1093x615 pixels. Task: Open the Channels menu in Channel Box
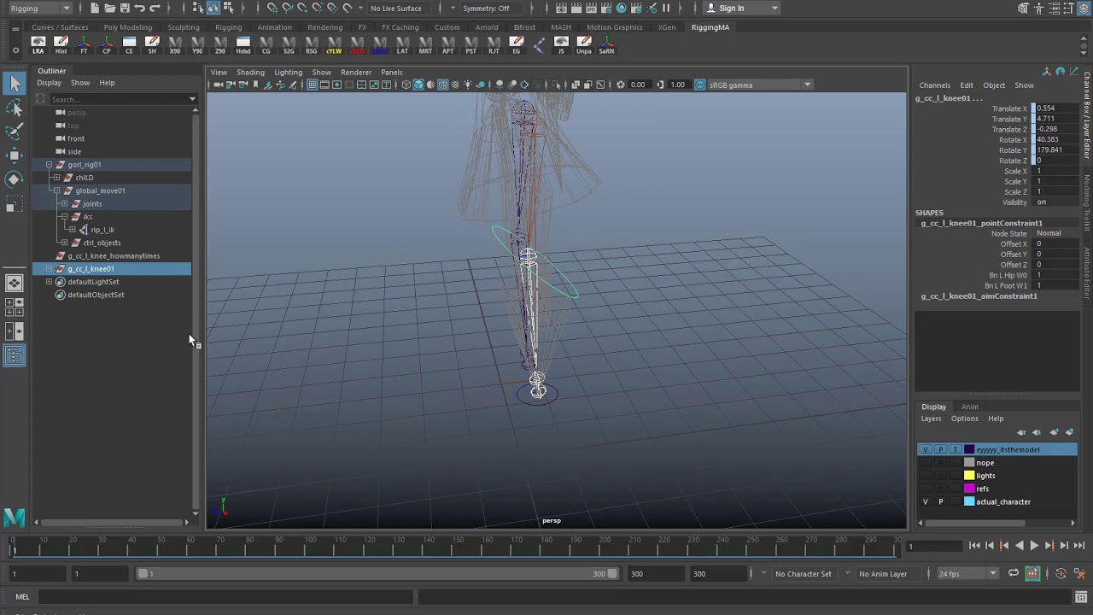[934, 85]
